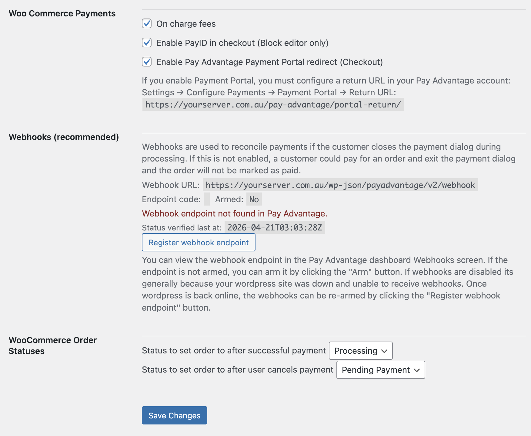Image resolution: width=531 pixels, height=436 pixels.
Task: Click the "WooCommerce Order Statuses" heading
Action: click(53, 346)
